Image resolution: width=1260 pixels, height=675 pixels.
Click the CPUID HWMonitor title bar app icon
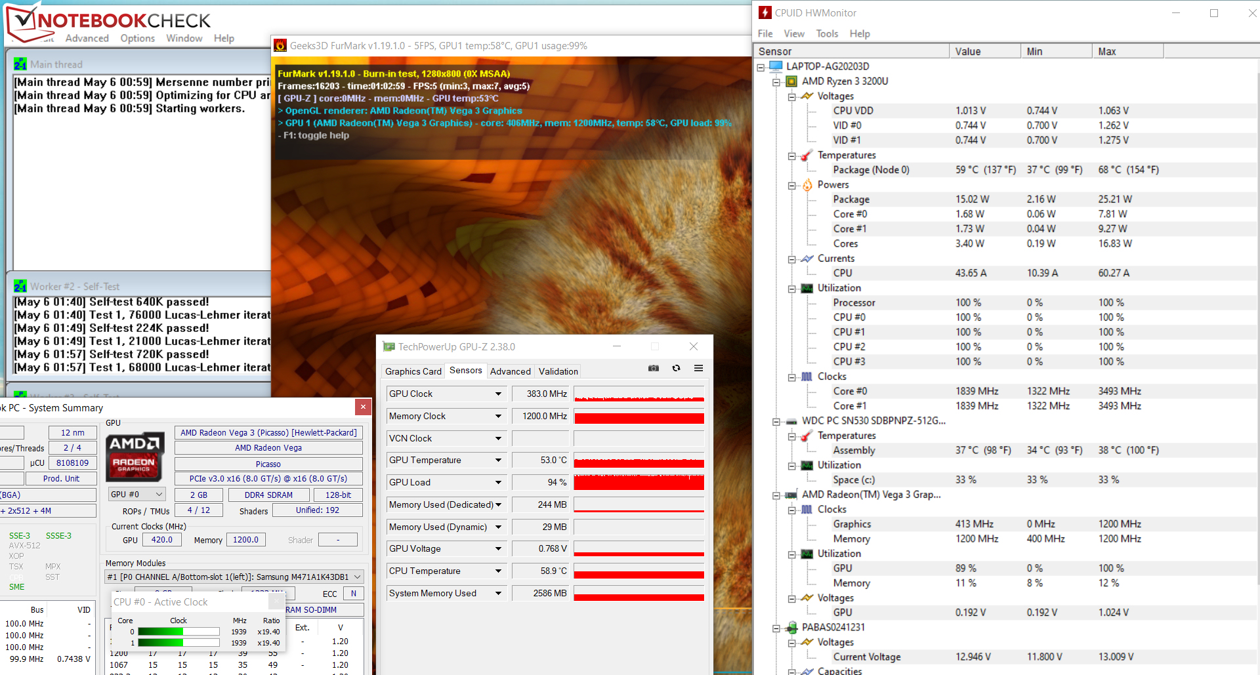765,12
